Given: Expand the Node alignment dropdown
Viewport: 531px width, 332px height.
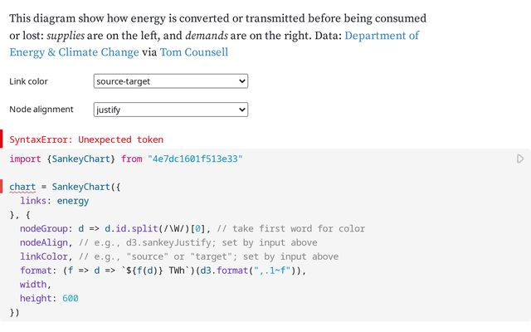Looking at the screenshot, I should pos(171,110).
